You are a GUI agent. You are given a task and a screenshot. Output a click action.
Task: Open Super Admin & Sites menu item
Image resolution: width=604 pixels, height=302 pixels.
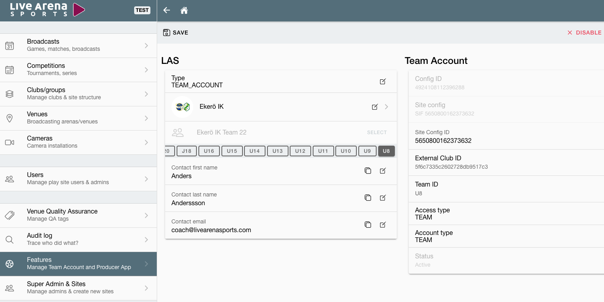pyautogui.click(x=78, y=288)
